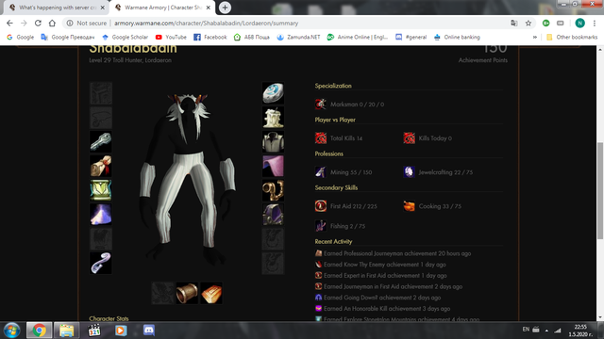Click the Total Kills icon
604x339 pixels.
pyautogui.click(x=321, y=138)
